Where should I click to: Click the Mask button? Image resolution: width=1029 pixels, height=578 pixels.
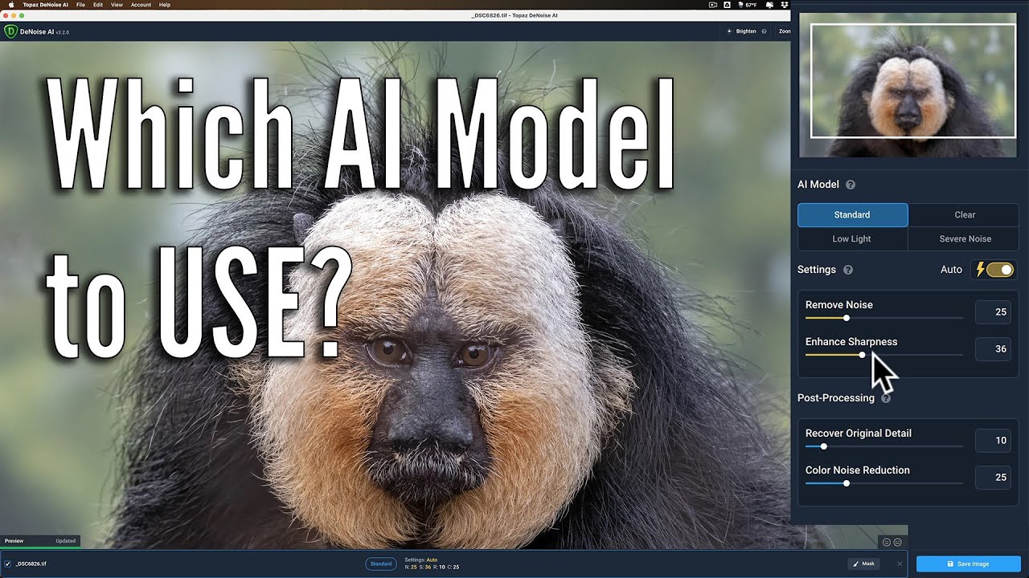pyautogui.click(x=863, y=564)
